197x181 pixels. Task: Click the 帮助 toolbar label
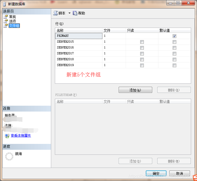click(81, 13)
